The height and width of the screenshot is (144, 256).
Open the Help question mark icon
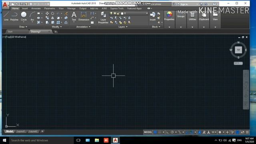[214, 4]
